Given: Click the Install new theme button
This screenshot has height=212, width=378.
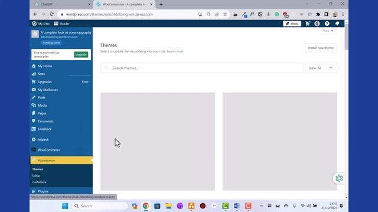Looking at the screenshot, I should point(321,48).
